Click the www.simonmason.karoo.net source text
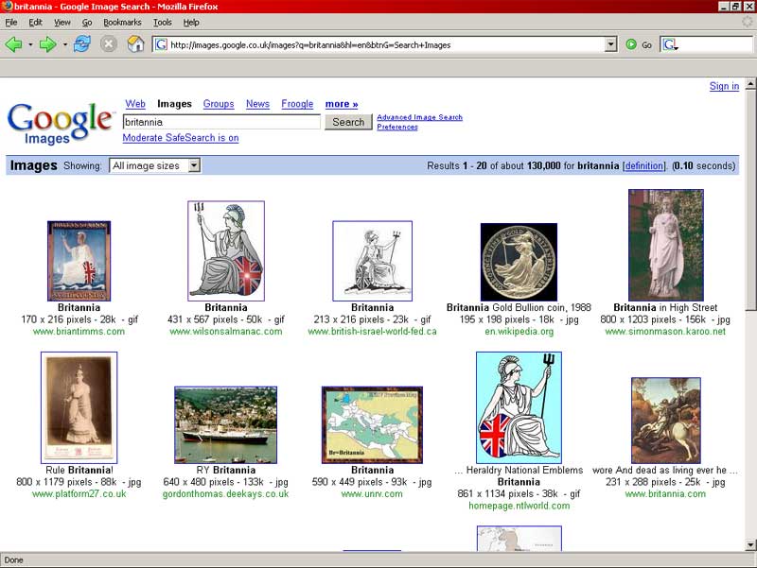The height and width of the screenshot is (568, 757). (665, 331)
